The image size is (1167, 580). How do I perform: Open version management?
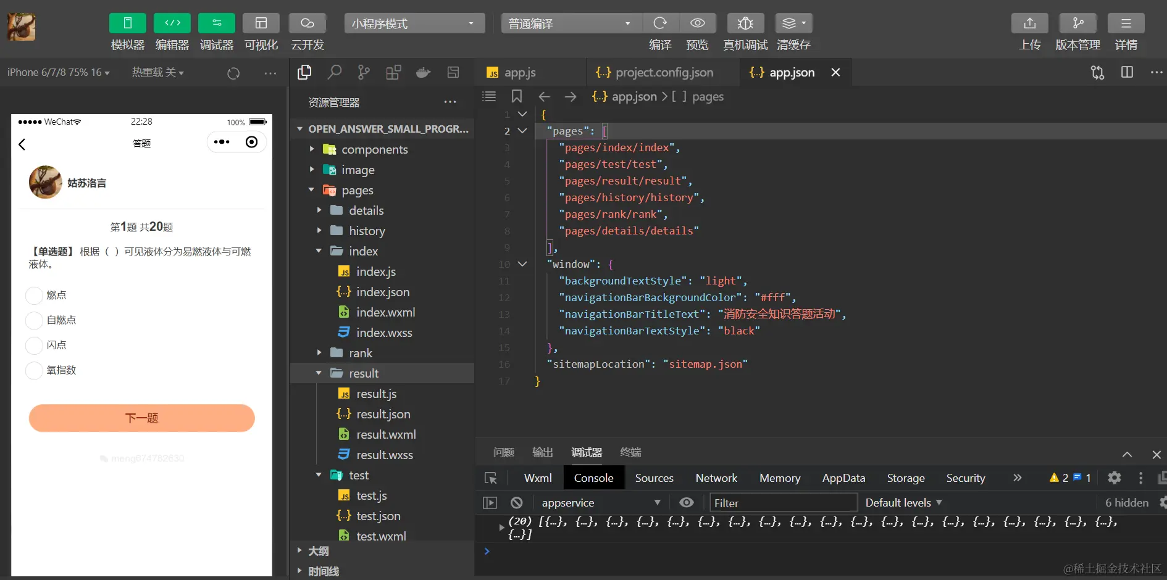(x=1078, y=23)
